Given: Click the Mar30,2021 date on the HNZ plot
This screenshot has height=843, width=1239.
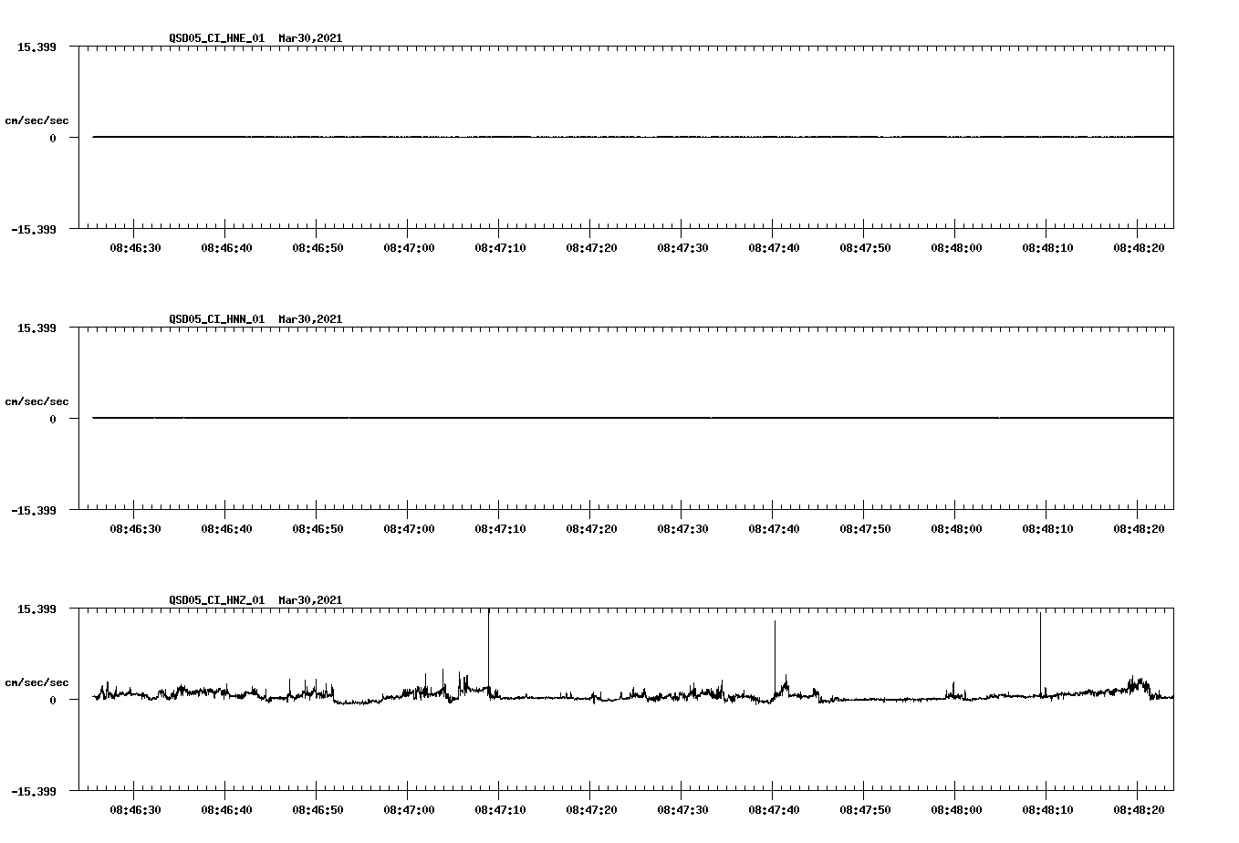Looking at the screenshot, I should 309,599.
